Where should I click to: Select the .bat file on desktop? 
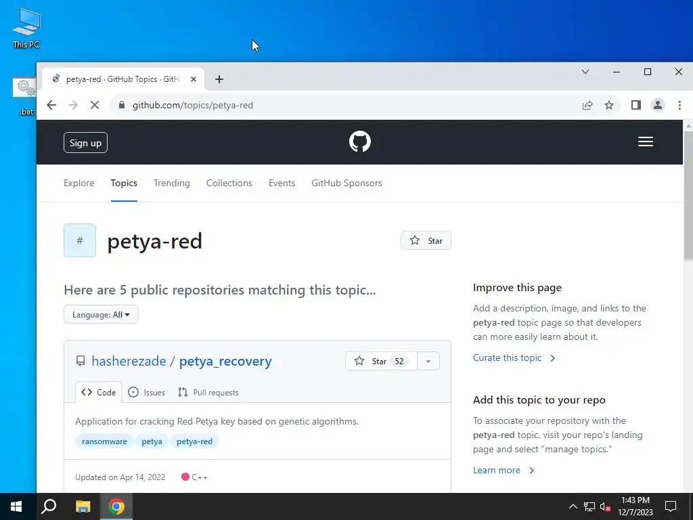[x=24, y=97]
